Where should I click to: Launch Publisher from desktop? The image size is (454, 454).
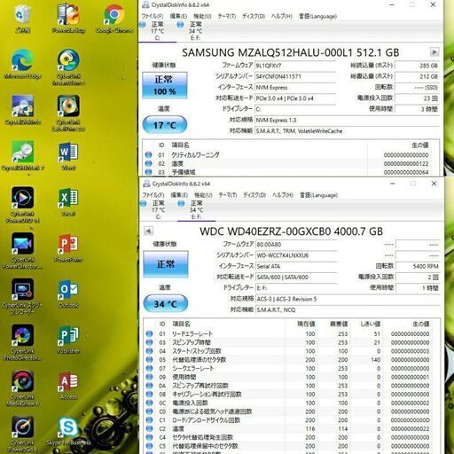(x=68, y=340)
